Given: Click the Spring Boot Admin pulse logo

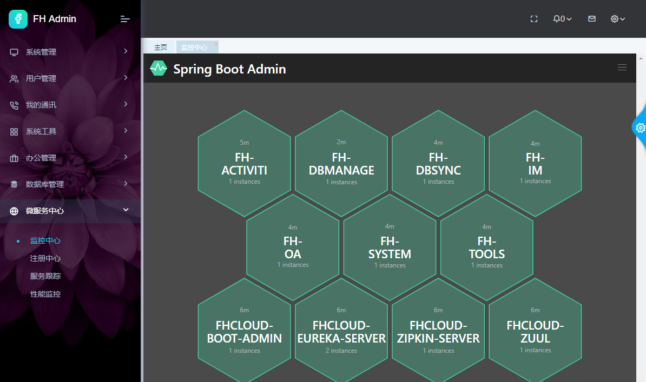Looking at the screenshot, I should pos(158,68).
